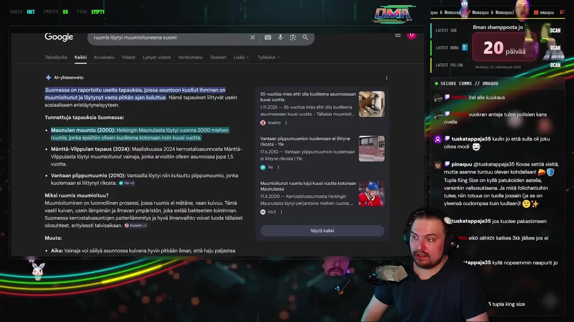Image resolution: width=574 pixels, height=322 pixels.
Task: Click the AI-yhteenveto sparkle icon
Action: pos(48,77)
